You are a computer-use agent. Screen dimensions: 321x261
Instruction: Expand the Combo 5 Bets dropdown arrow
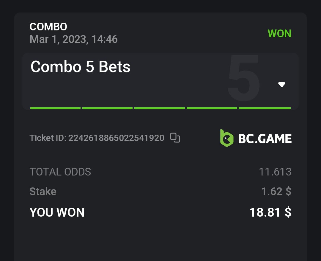pyautogui.click(x=281, y=85)
